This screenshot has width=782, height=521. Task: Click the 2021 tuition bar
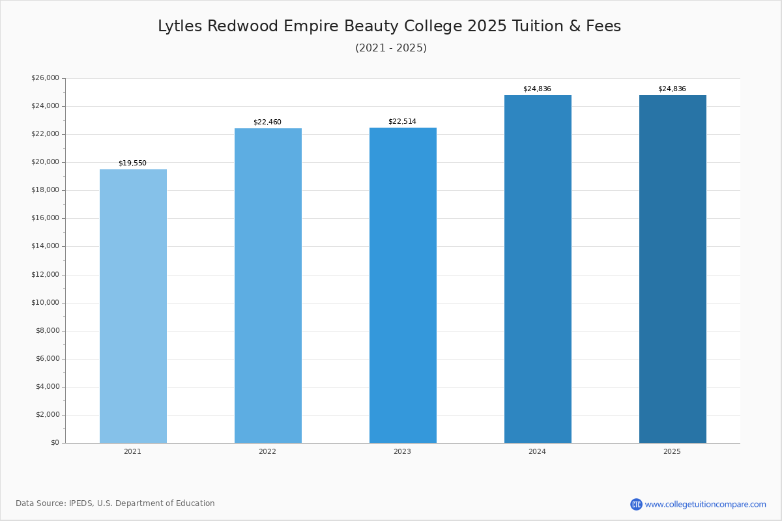click(x=133, y=306)
